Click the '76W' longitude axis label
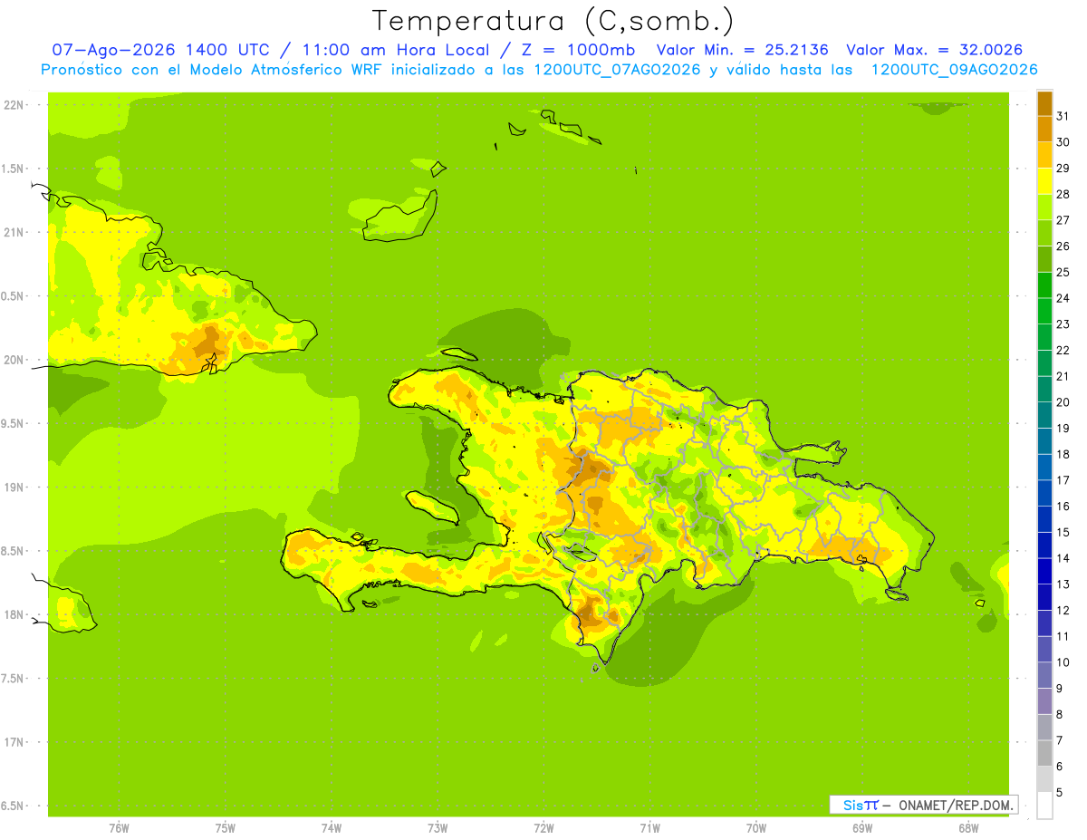 [119, 828]
